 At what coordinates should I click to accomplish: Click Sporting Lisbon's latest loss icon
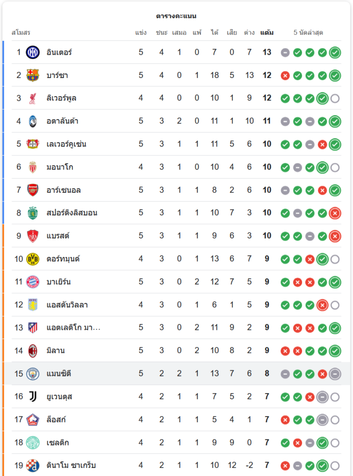[x=335, y=213]
